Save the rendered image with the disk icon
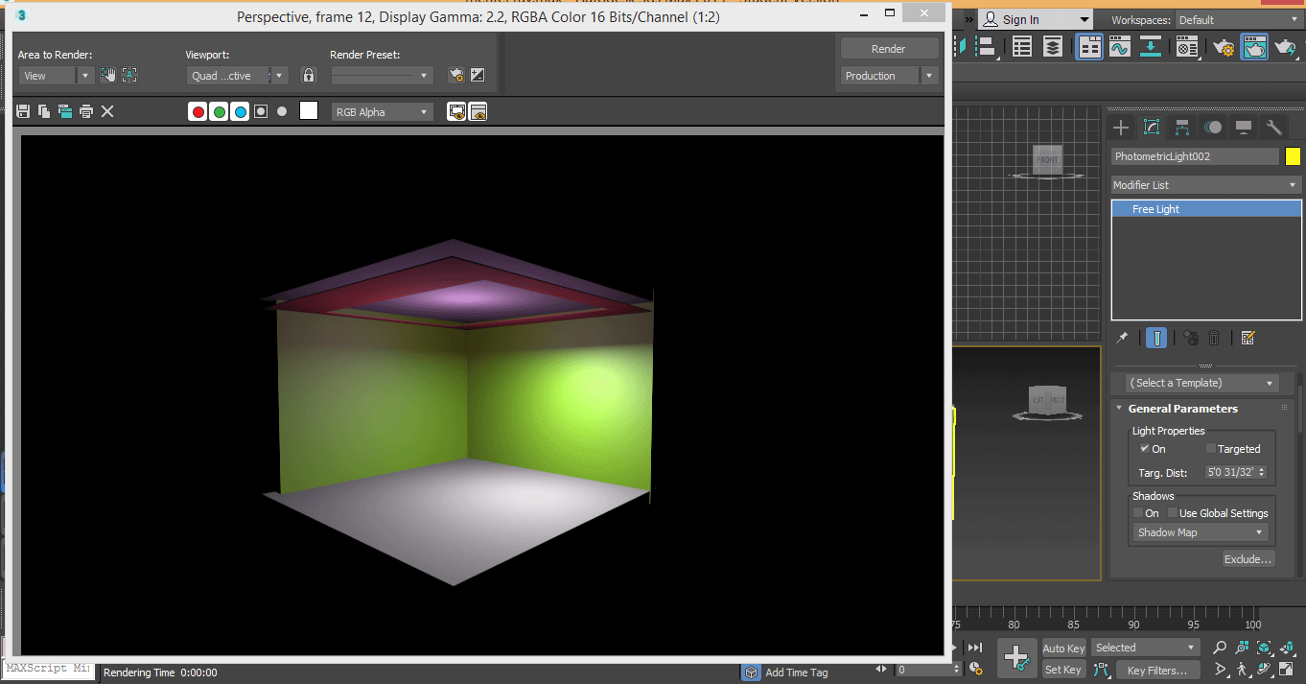The height and width of the screenshot is (684, 1306). coord(23,111)
